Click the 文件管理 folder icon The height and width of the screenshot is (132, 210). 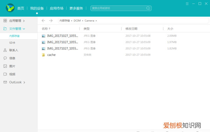tap(5, 29)
